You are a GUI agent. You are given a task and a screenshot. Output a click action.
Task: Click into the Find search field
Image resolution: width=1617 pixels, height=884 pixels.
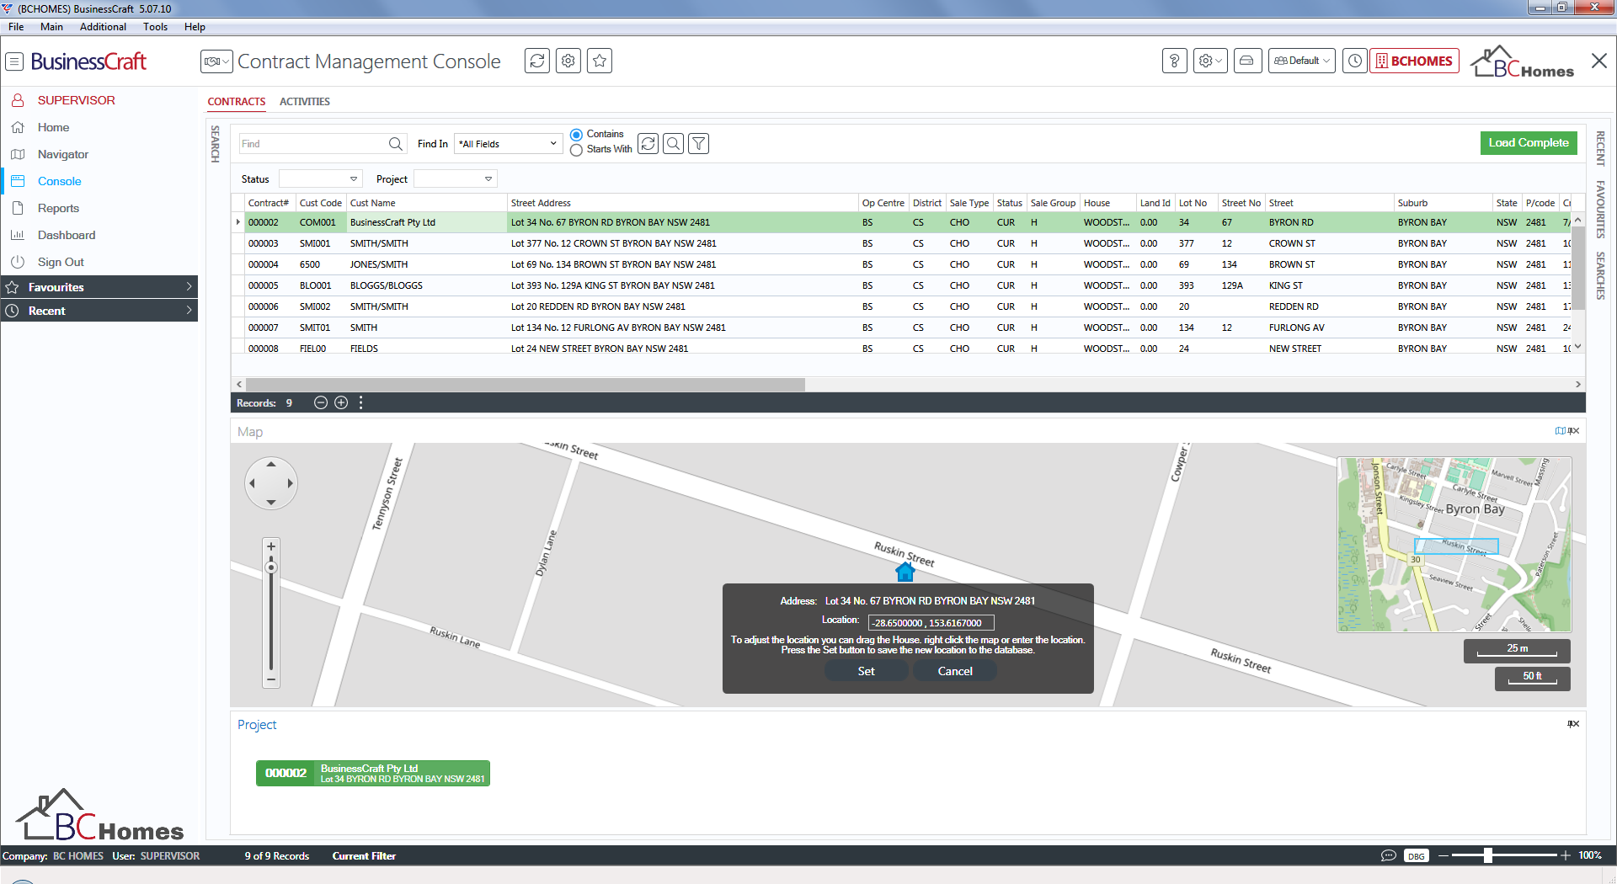click(x=312, y=144)
